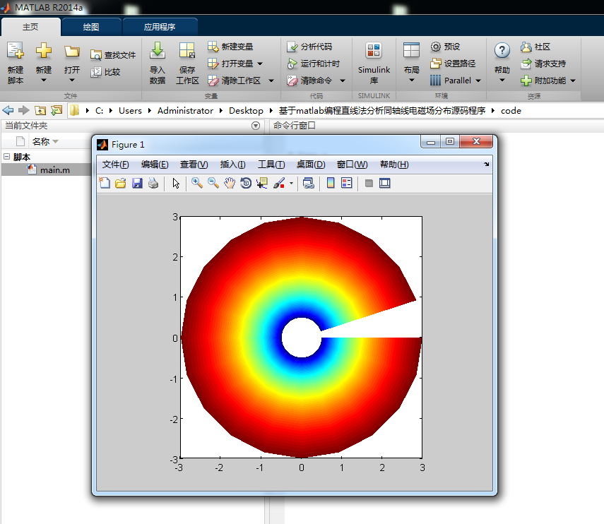Click Request Support (请求支持)
The width and height of the screenshot is (604, 524).
543,64
